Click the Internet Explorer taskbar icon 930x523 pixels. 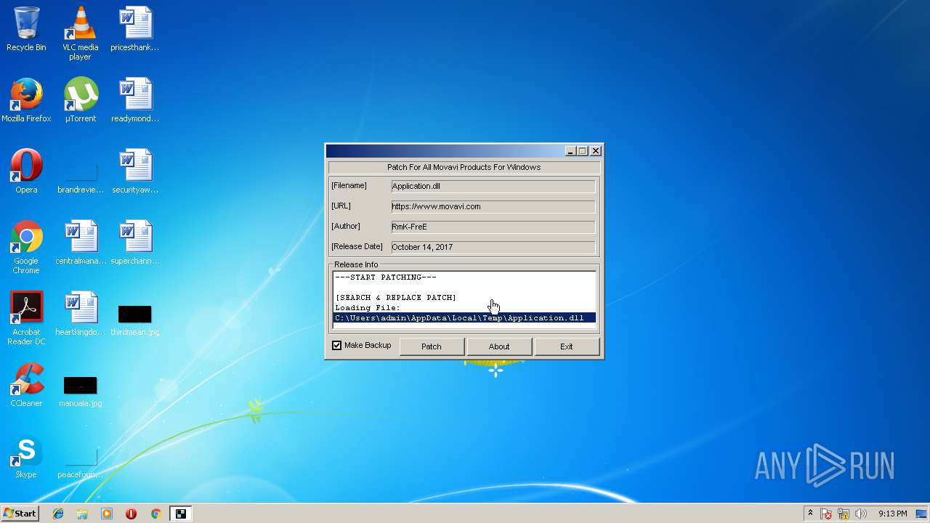click(x=58, y=514)
